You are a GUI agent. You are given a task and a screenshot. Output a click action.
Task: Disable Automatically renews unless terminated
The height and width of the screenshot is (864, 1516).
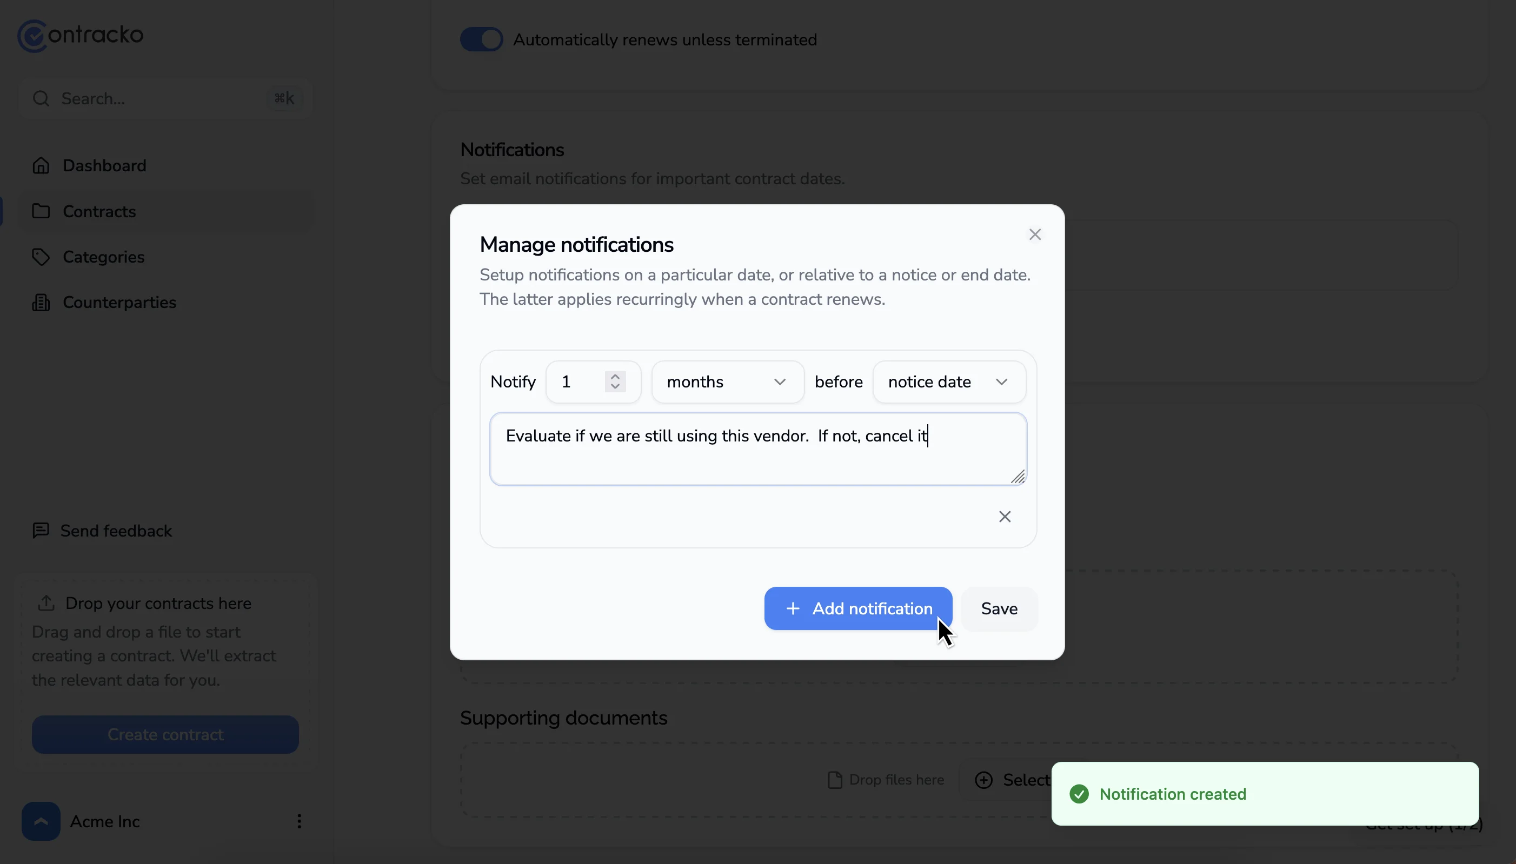click(480, 39)
